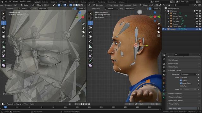This screenshot has width=202, height=113.
Task: Click the pan hand gizmo in User Perspective viewport
Action: (x=83, y=28)
